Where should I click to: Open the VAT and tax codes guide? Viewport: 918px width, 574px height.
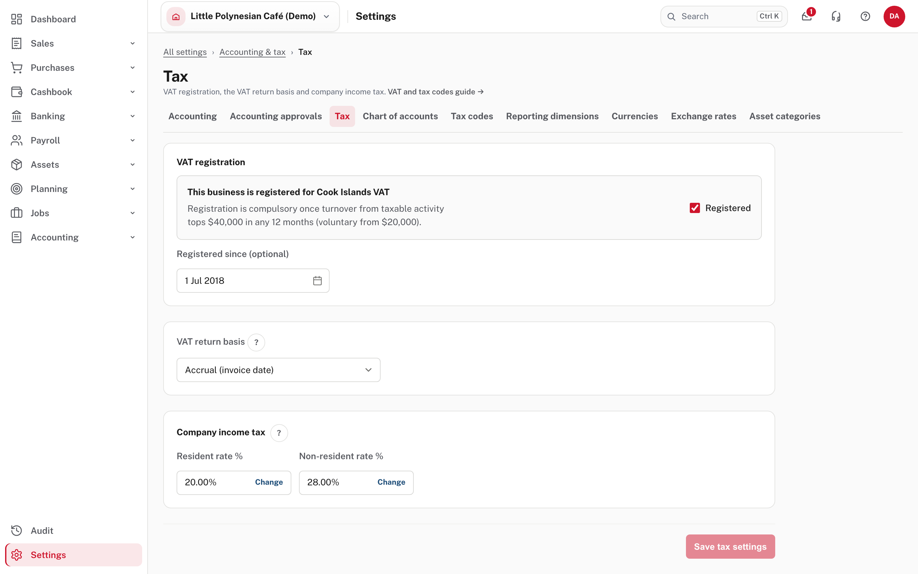435,92
